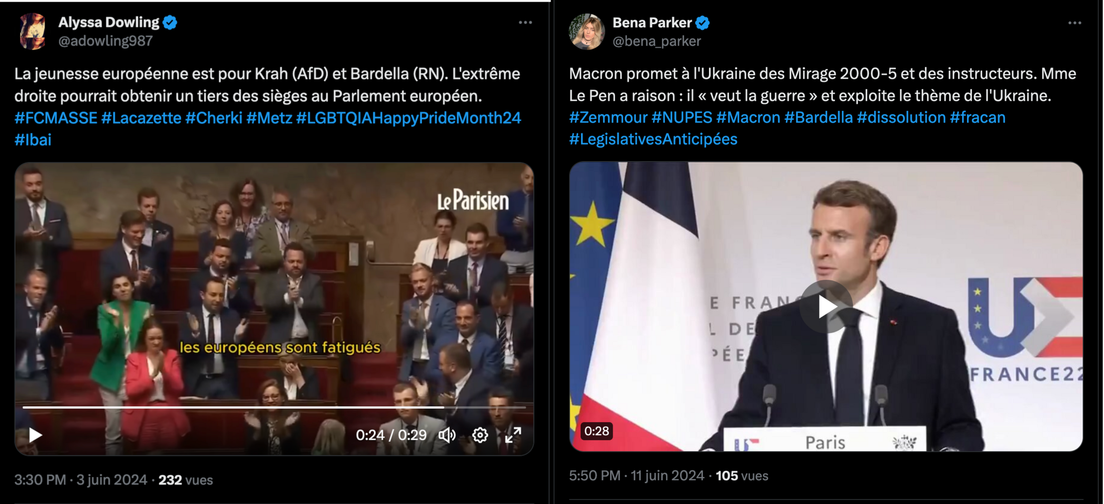Open the #Zemmour hashtag link
Screen dimensions: 1104x504
pos(608,117)
